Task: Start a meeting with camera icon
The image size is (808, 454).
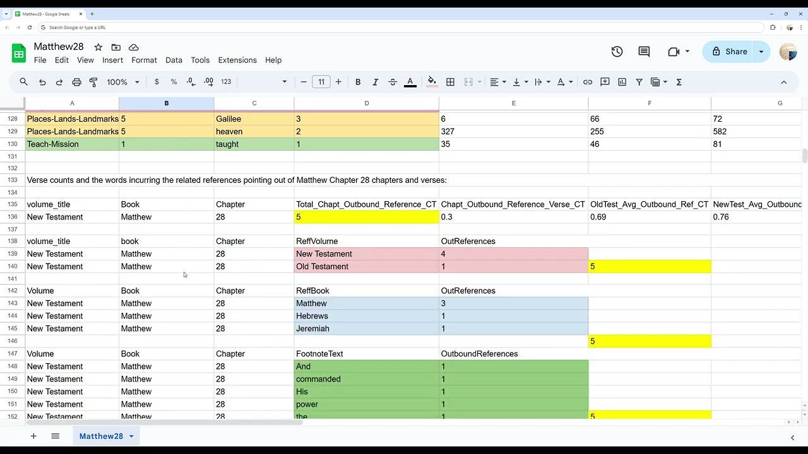Action: pos(674,52)
